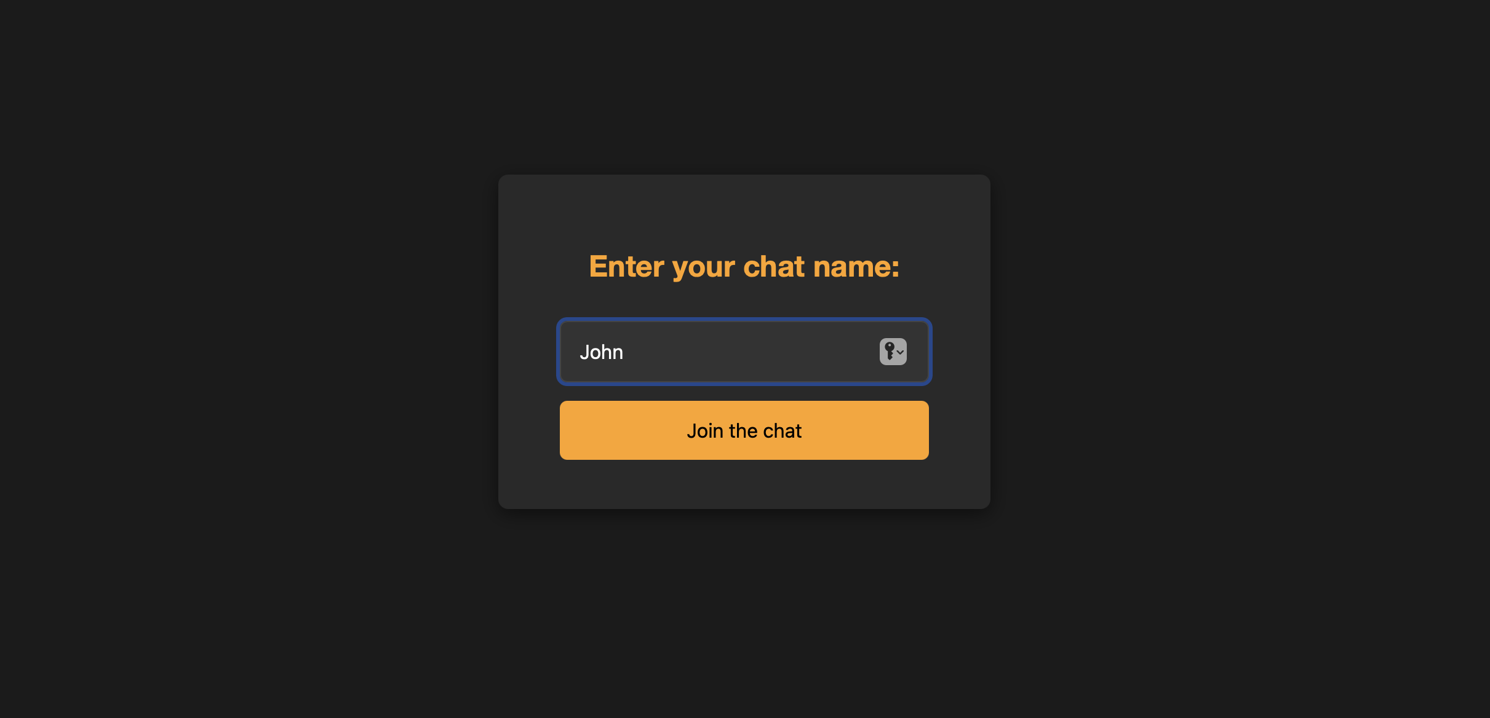Image resolution: width=1490 pixels, height=718 pixels.
Task: Click the Join the chat button
Action: point(744,430)
